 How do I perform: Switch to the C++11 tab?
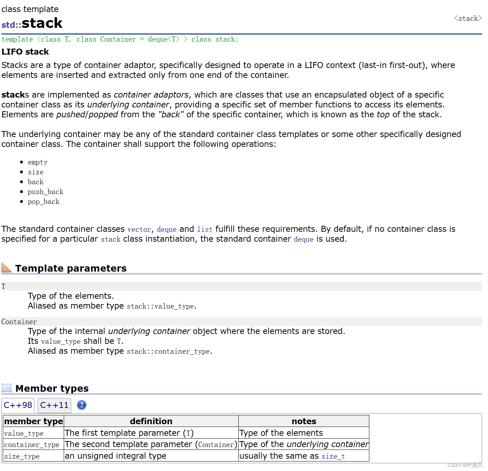[x=54, y=405]
